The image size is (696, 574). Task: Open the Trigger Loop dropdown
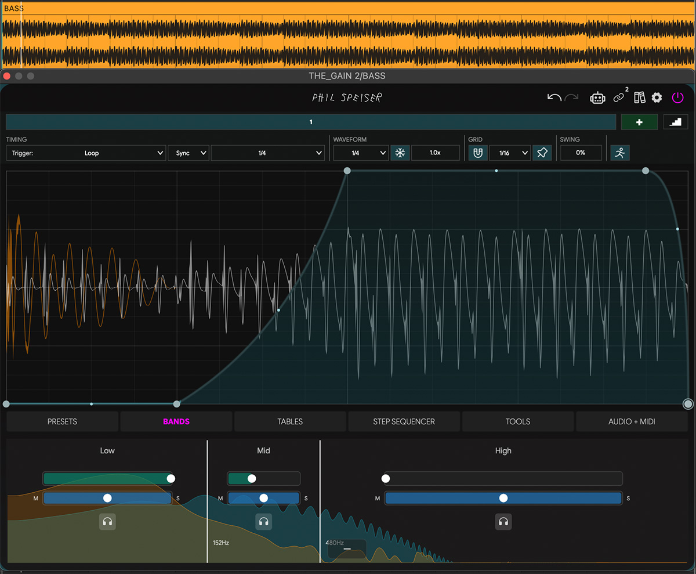click(86, 153)
